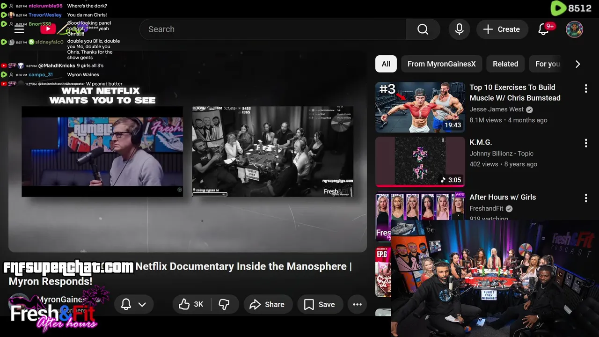The image size is (599, 337).
Task: Click the search magnifier button
Action: (423, 29)
